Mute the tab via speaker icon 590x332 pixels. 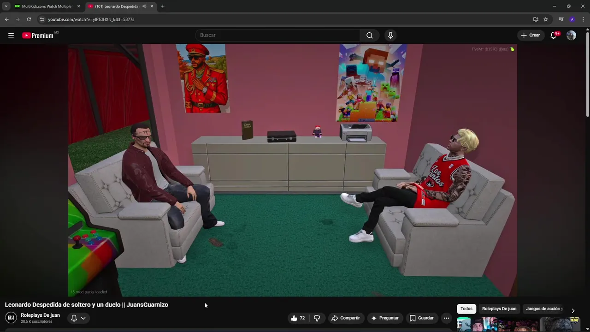pos(144,6)
